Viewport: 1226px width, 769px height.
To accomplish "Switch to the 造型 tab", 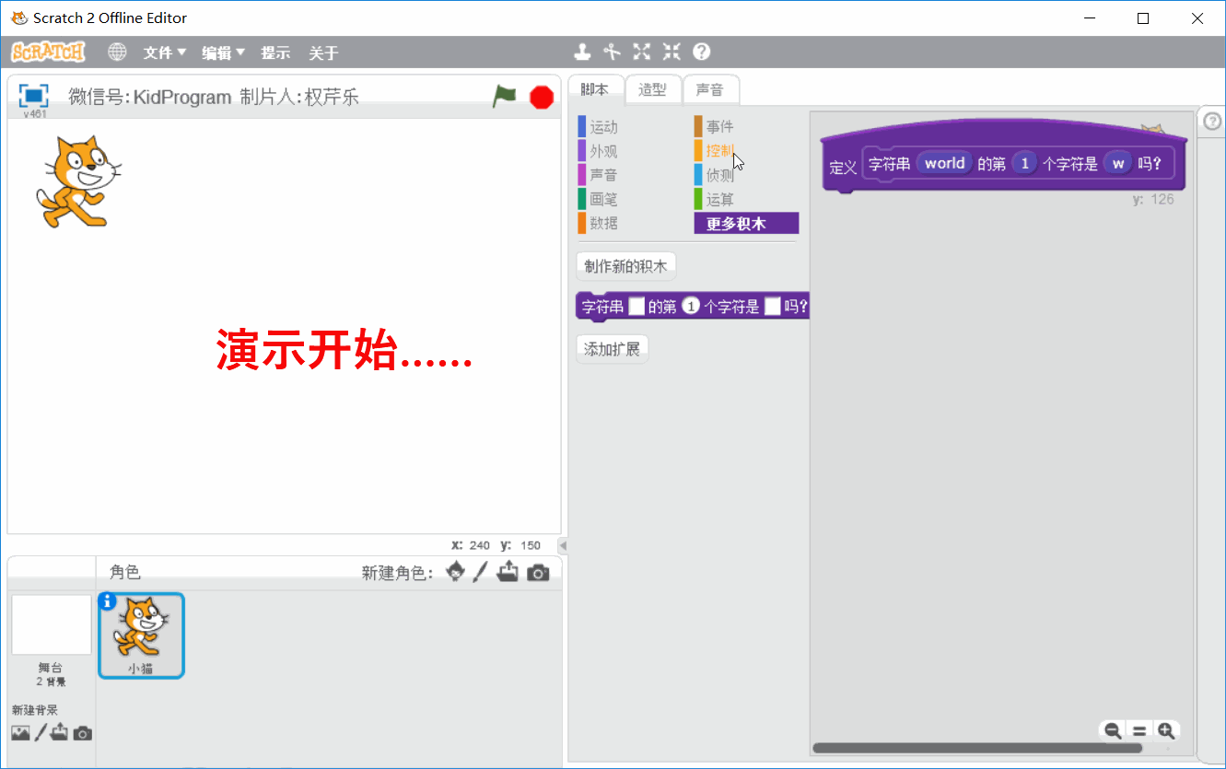I will [x=652, y=89].
